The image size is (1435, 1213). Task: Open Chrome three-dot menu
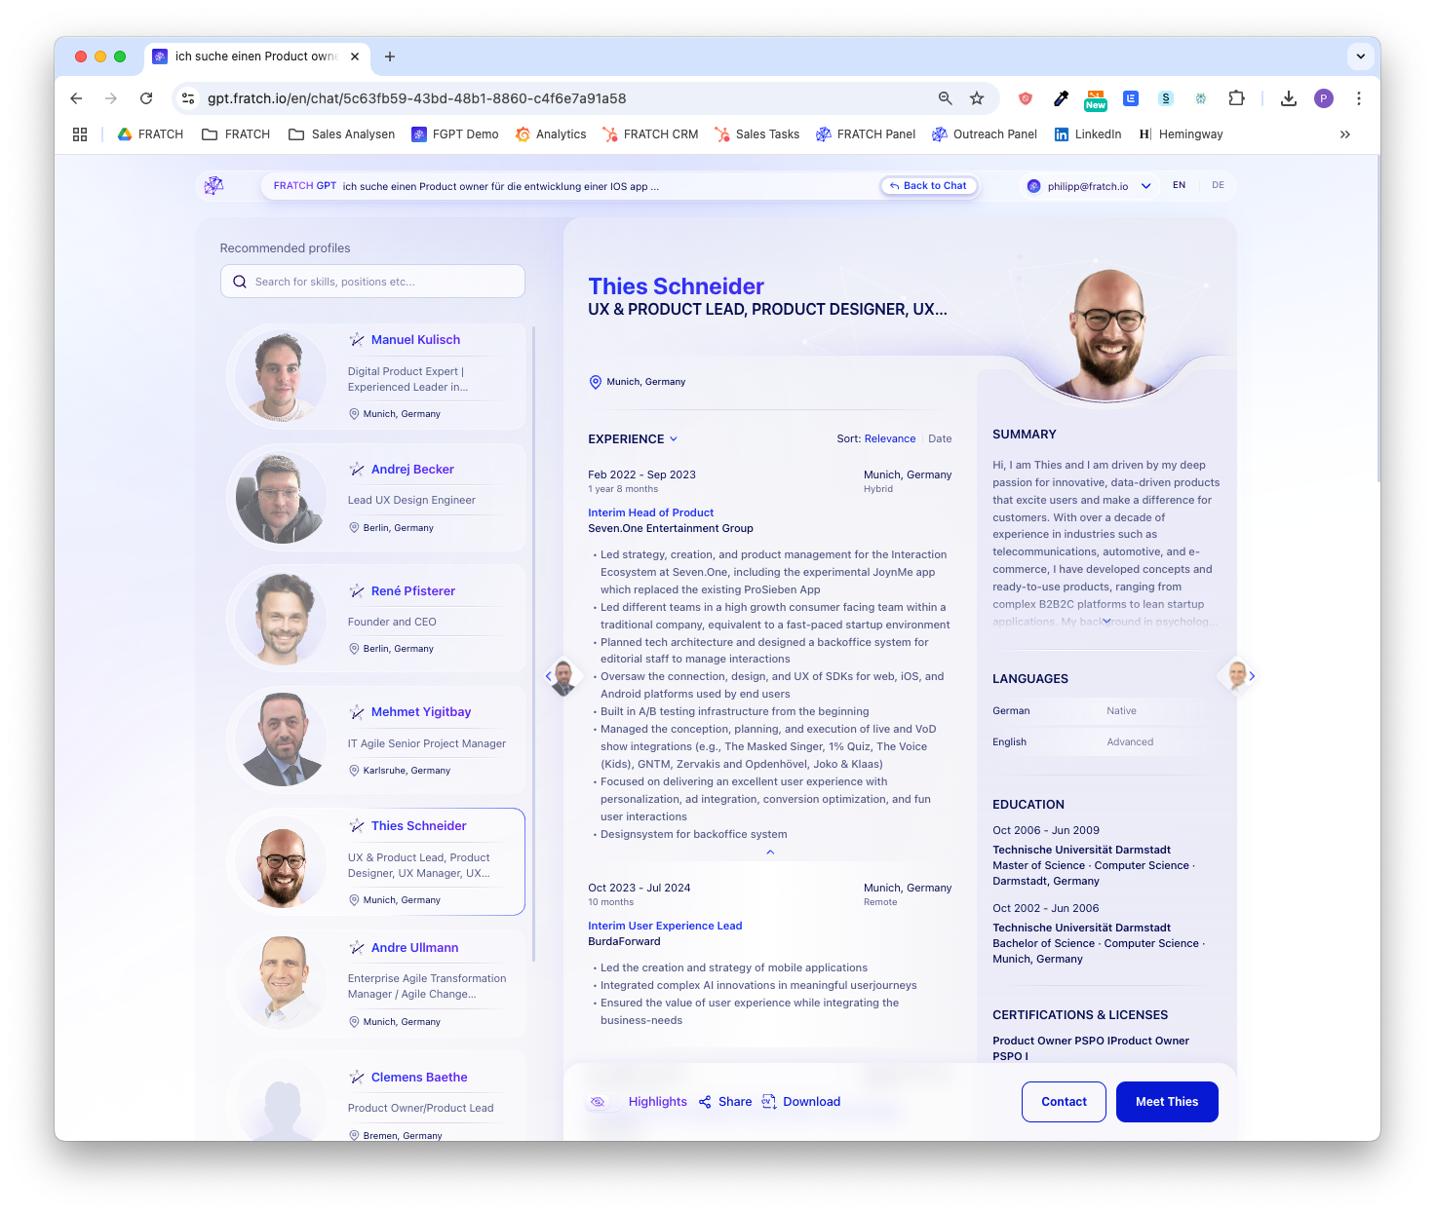[x=1359, y=98]
